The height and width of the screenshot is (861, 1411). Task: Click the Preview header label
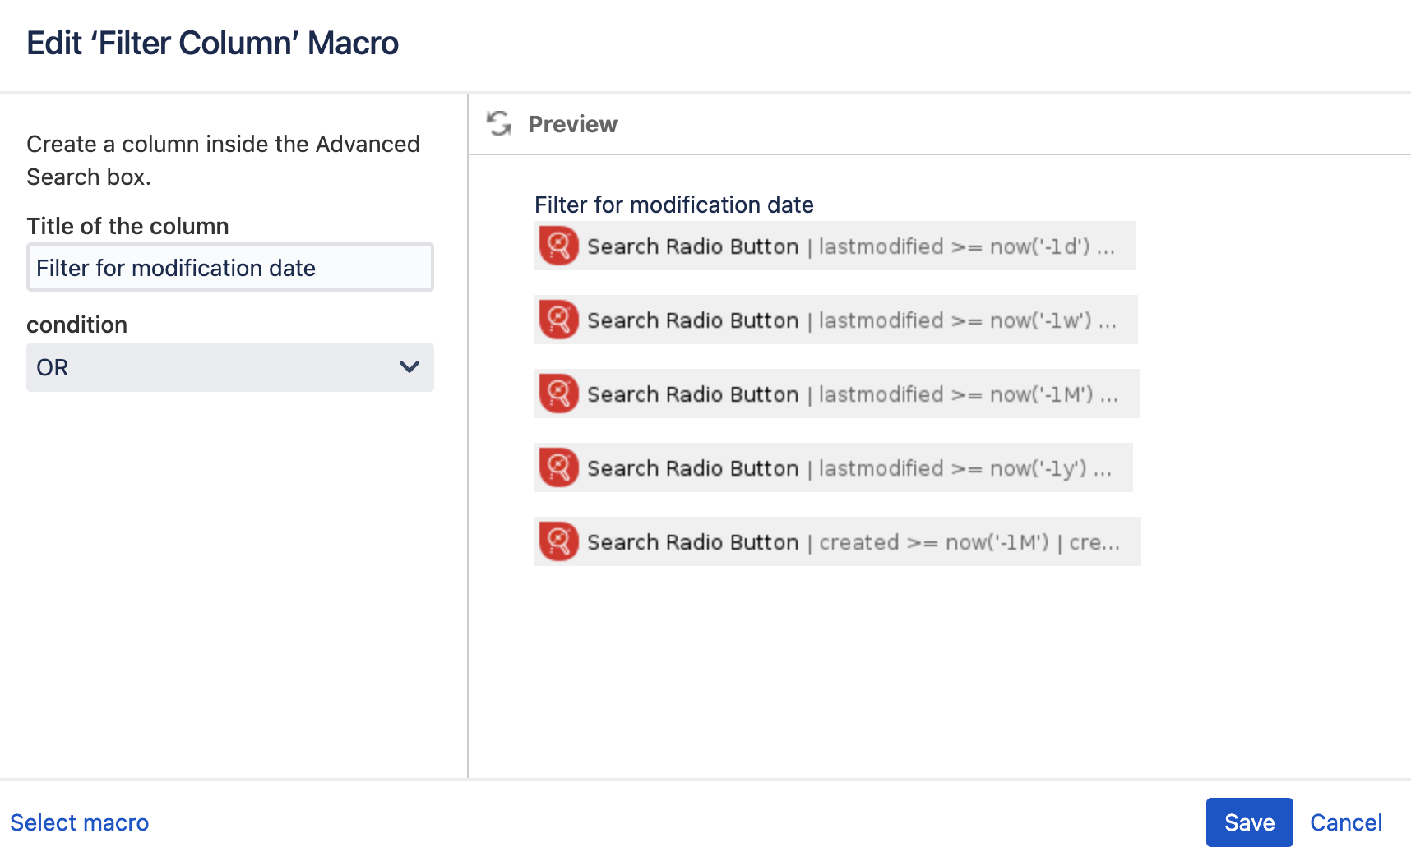click(x=572, y=124)
